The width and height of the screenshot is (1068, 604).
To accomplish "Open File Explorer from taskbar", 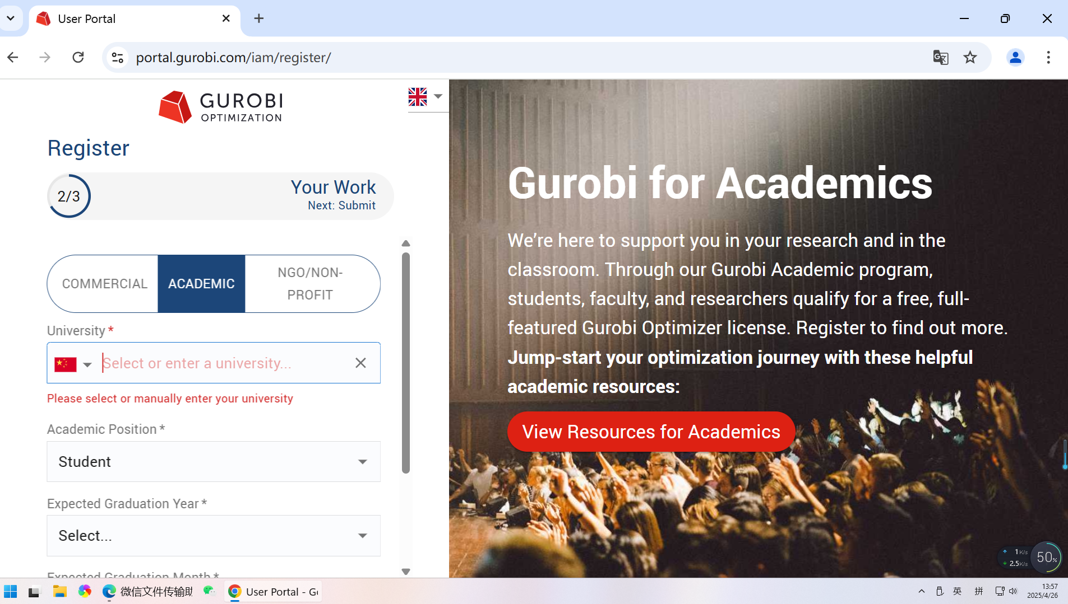I will coord(59,592).
